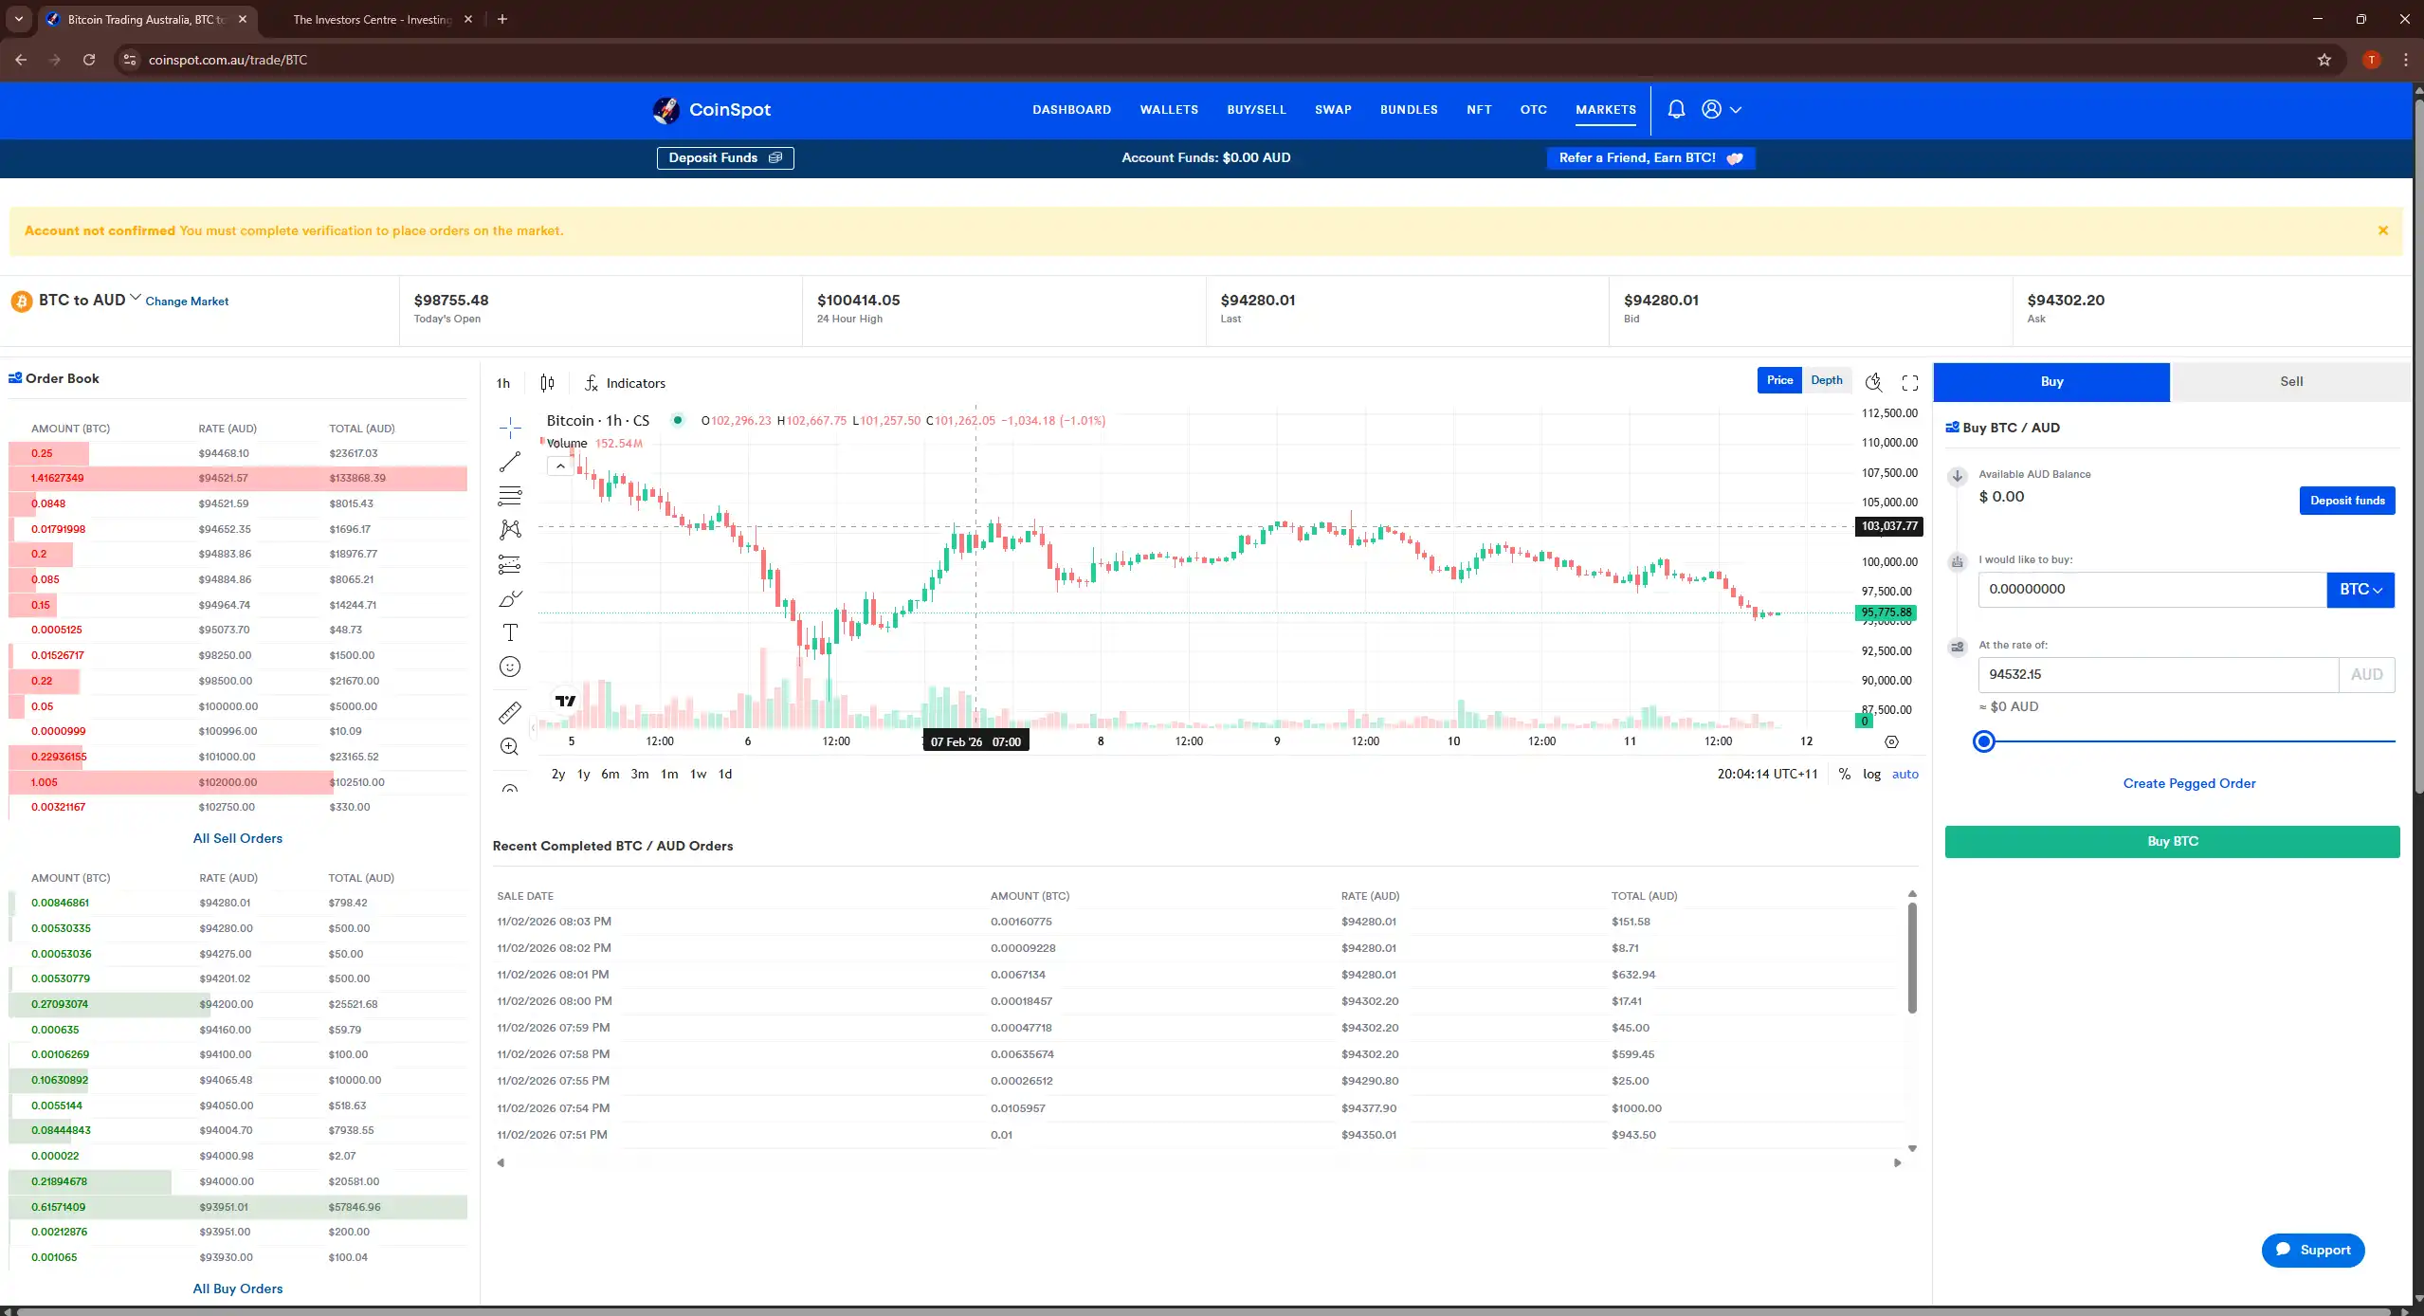Open chart quick search icon
The width and height of the screenshot is (2424, 1316).
(x=1873, y=382)
